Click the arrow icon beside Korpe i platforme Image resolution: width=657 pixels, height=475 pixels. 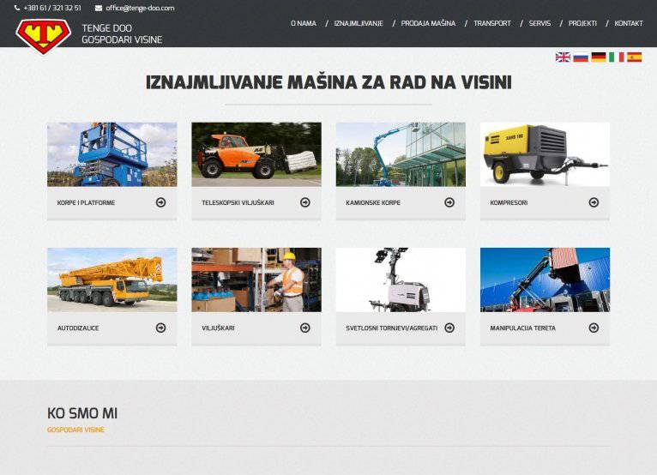click(x=161, y=202)
